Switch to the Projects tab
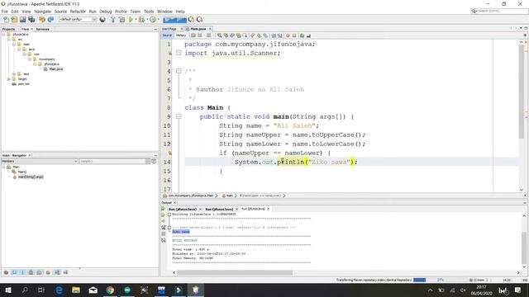The width and height of the screenshot is (529, 297). [9, 30]
